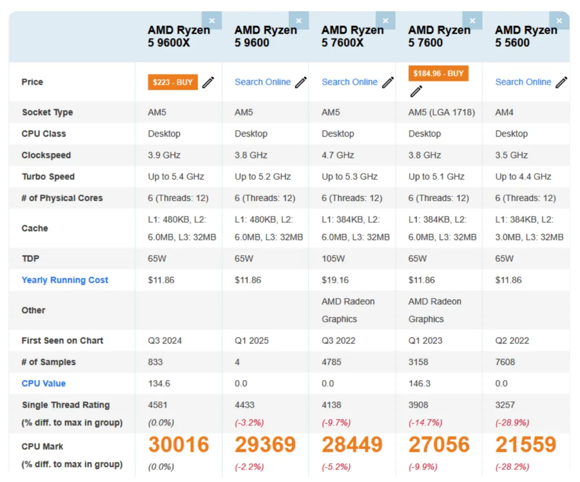This screenshot has width=580, height=482.
Task: Open Search Online for AMD Ryzen 5 9600
Action: tap(262, 82)
